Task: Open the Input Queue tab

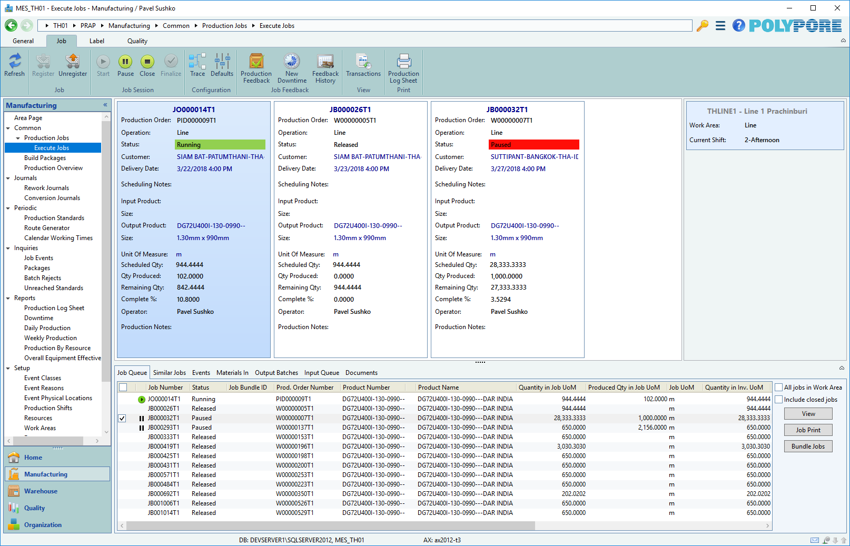Action: tap(322, 373)
